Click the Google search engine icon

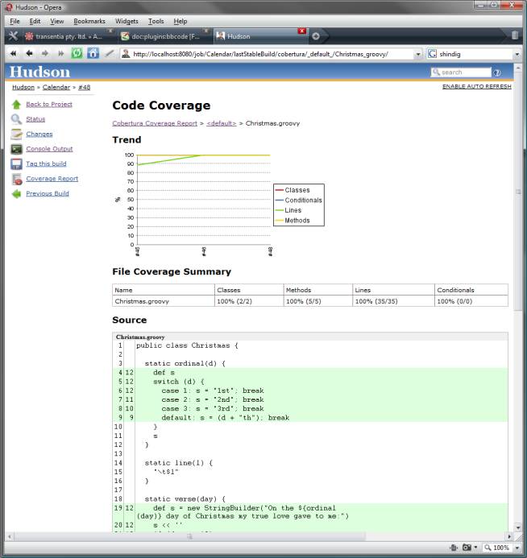pyautogui.click(x=432, y=54)
